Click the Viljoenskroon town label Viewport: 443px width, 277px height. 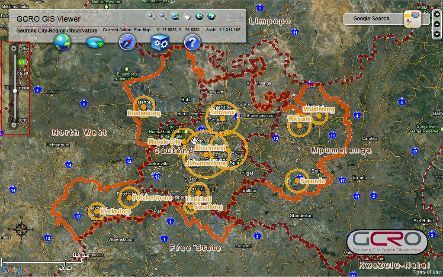pyautogui.click(x=121, y=239)
